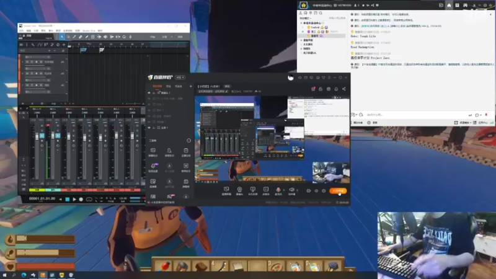Viewport: 496px width, 279px height.
Task: Select the Bend tool in Studio One
Action: click(99, 37)
